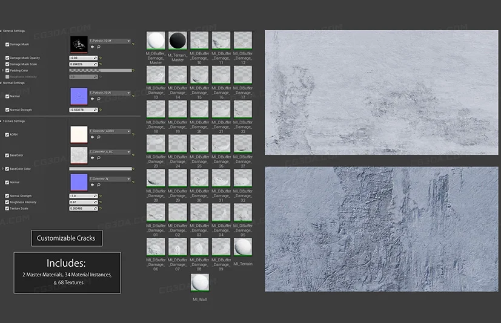This screenshot has height=323, width=501.
Task: Expand the Padding Color channels
Action: [x=3, y=71]
